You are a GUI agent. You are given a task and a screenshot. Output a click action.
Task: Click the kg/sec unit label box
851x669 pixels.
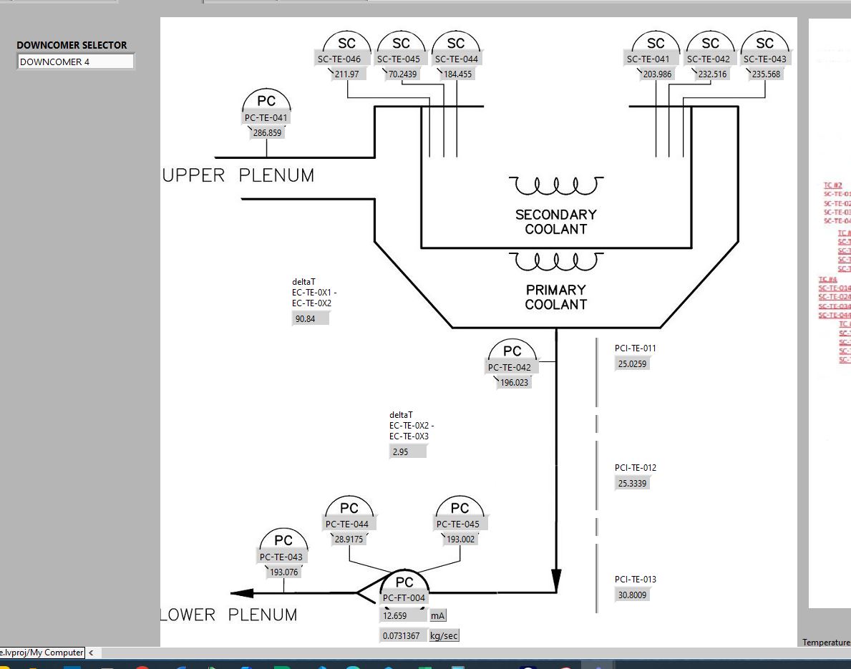[444, 635]
